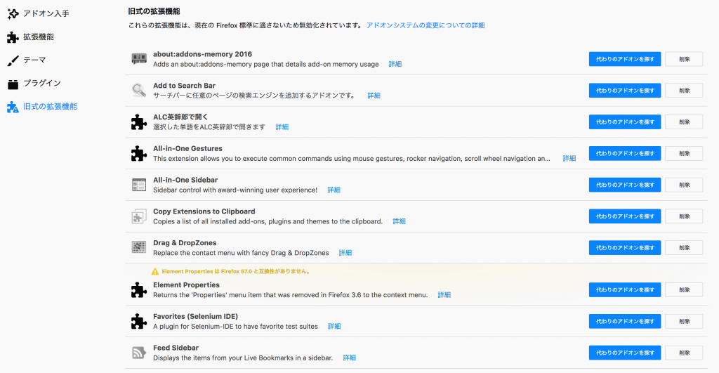
Task: Click the Feed Sidebar RSS icon
Action: pos(138,353)
